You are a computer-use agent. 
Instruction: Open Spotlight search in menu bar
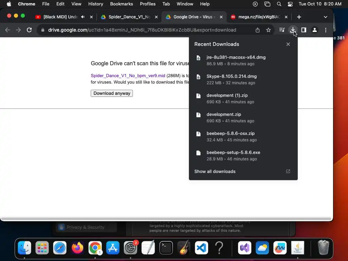279,4
